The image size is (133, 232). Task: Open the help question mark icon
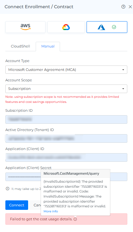click(x=123, y=7)
